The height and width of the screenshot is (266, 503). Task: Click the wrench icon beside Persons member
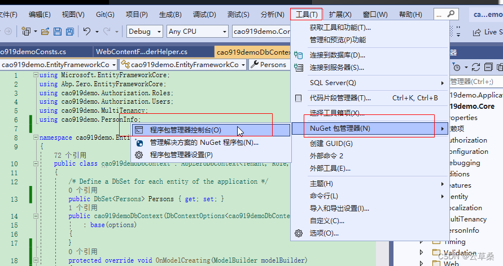pyautogui.click(x=255, y=64)
